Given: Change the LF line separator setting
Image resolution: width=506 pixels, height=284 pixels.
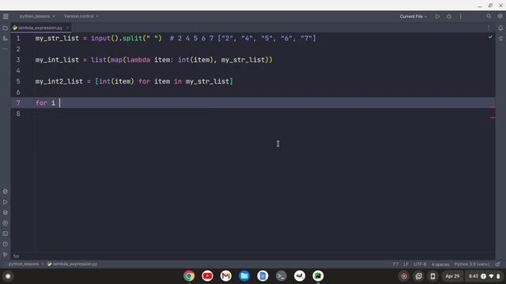Looking at the screenshot, I should click(406, 264).
